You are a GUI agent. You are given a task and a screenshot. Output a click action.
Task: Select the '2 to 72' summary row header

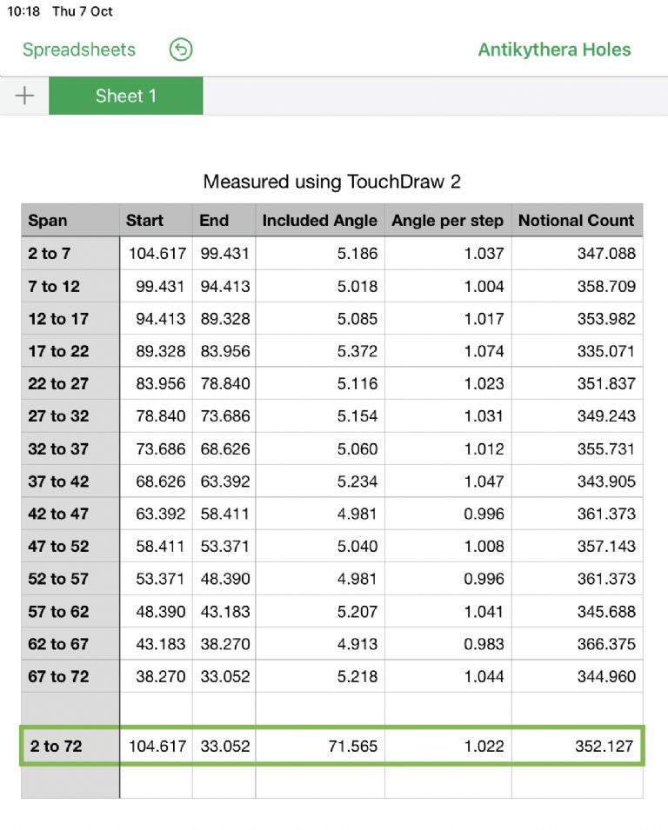(x=70, y=746)
